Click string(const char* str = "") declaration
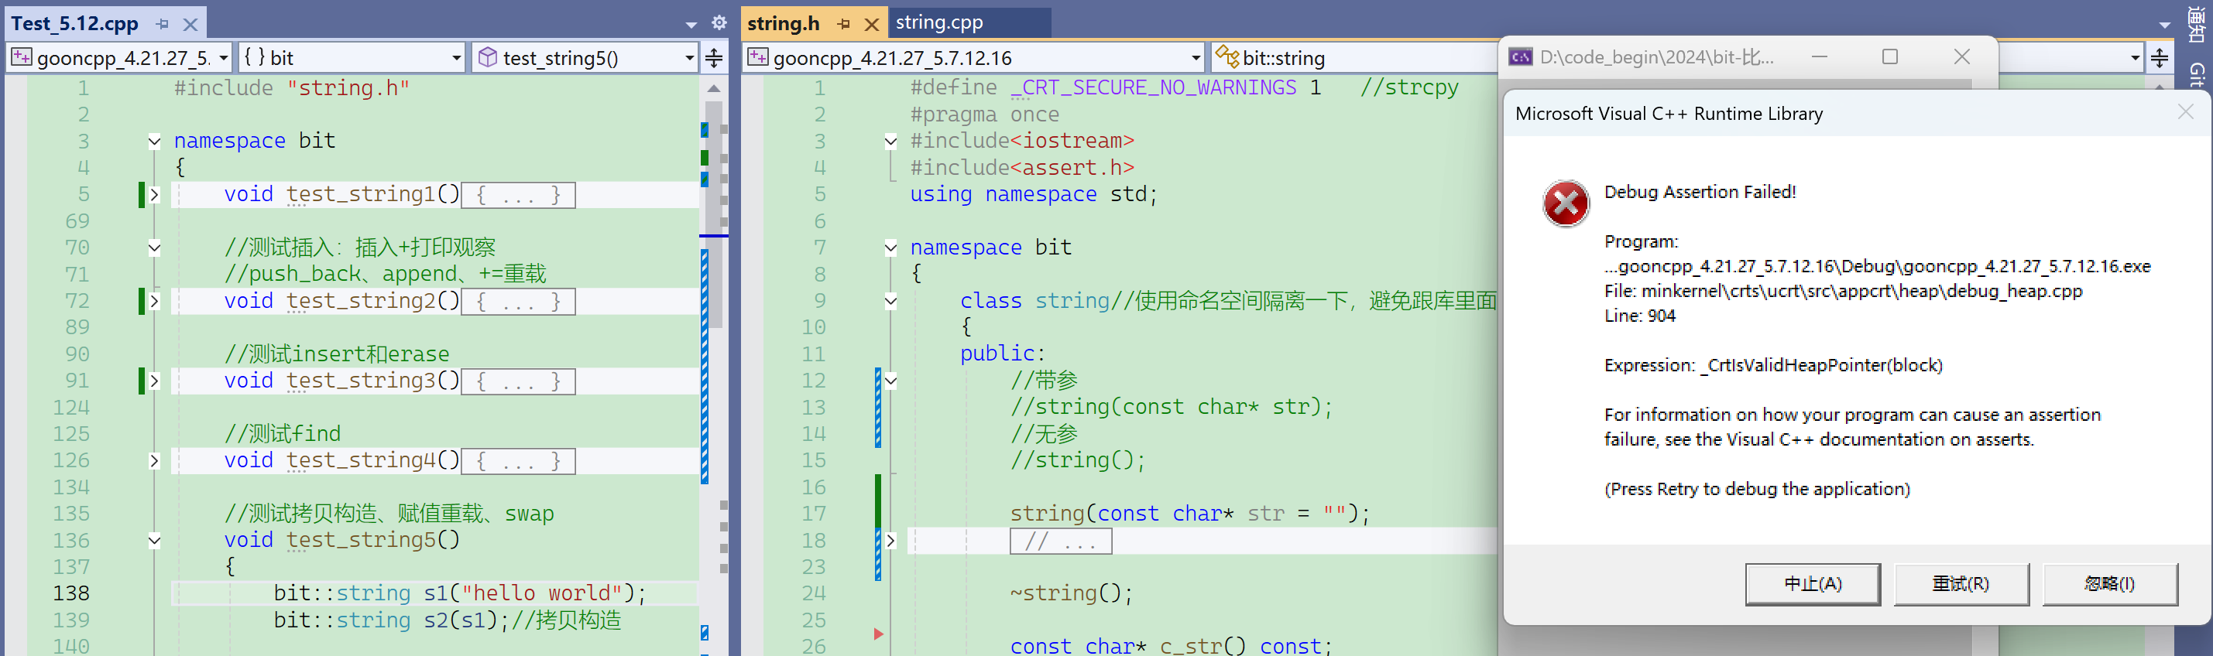Viewport: 2213px width, 656px height. 1190,514
